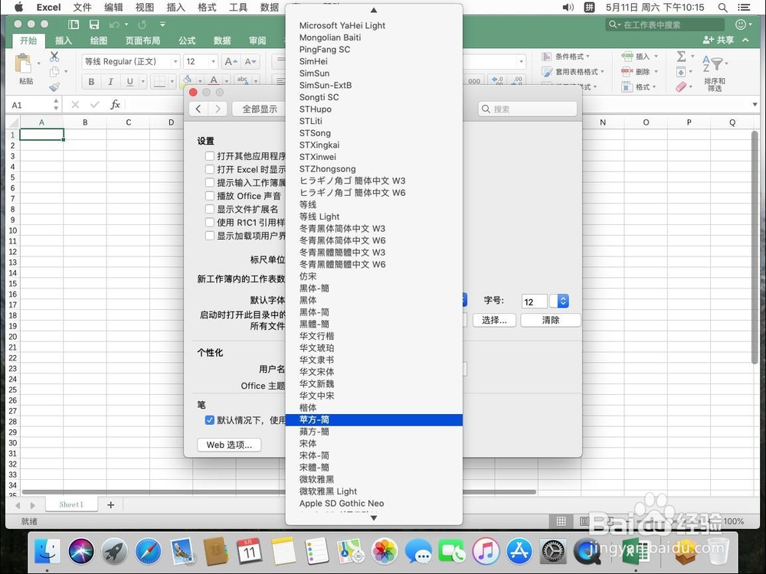The image size is (766, 574).
Task: Open Sort and Filter icon
Action: [x=712, y=64]
